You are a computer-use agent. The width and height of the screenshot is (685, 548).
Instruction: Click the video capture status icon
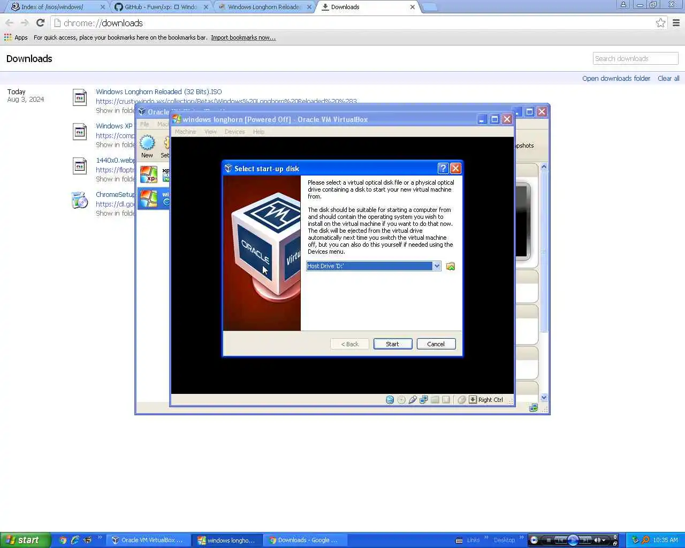tap(446, 400)
